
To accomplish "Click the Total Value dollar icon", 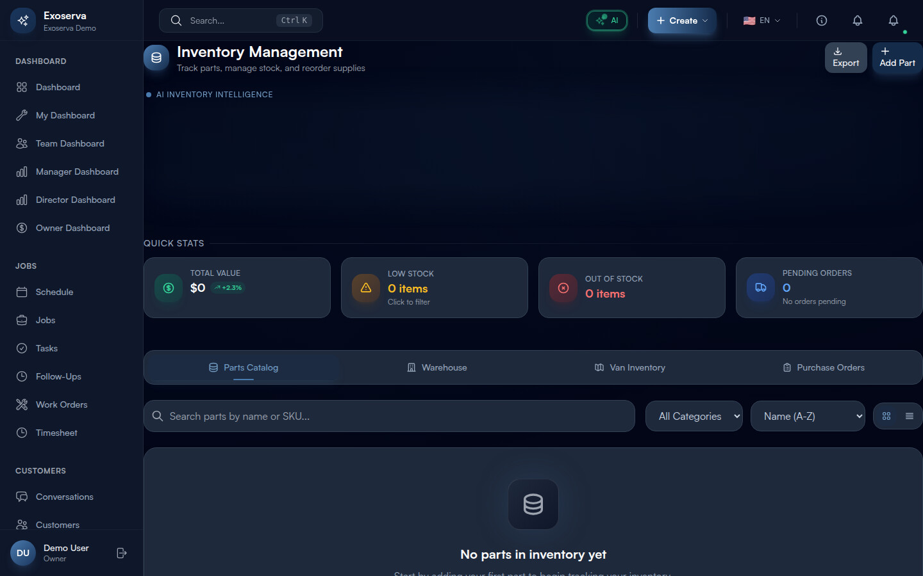I will point(169,288).
